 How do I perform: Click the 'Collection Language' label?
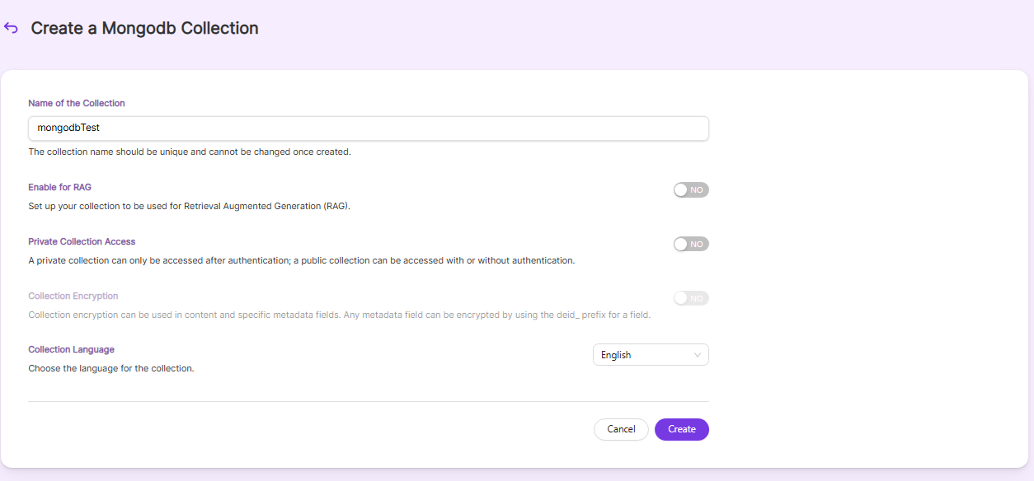point(71,349)
